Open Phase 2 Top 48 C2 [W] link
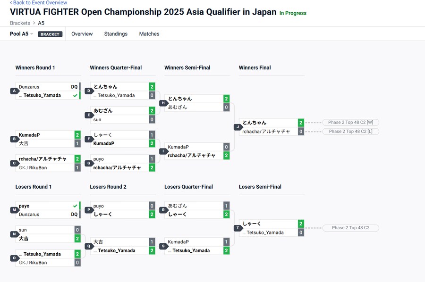Viewport: 425px width, 282px height. [x=350, y=123]
